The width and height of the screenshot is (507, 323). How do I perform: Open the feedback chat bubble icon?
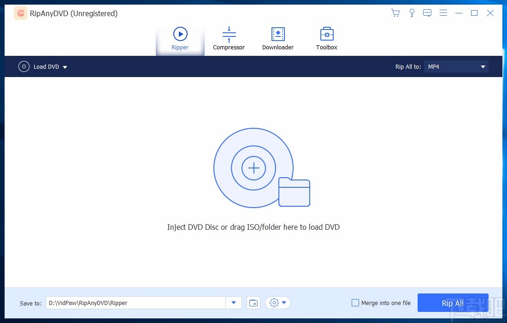click(427, 13)
